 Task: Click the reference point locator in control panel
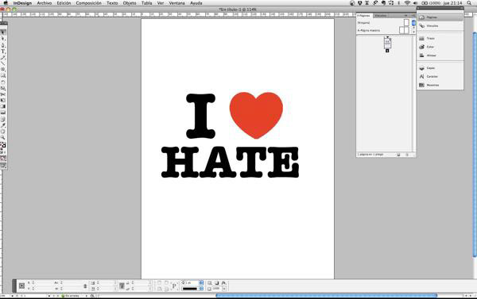click(x=21, y=286)
